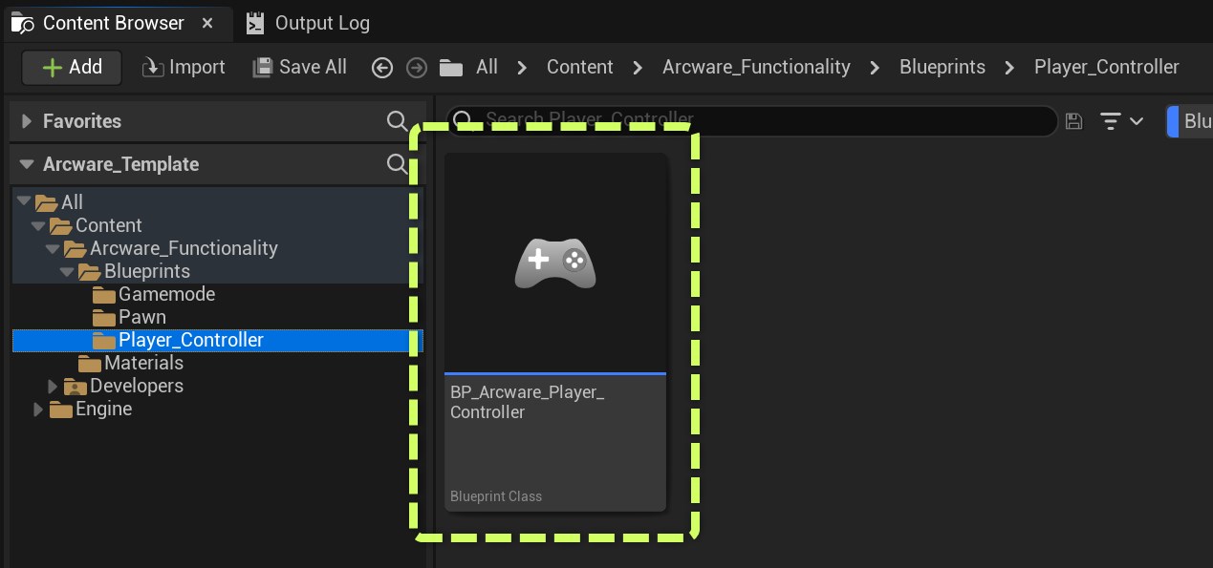Image resolution: width=1213 pixels, height=568 pixels.
Task: Click the back navigation arrow icon
Action: [x=382, y=68]
